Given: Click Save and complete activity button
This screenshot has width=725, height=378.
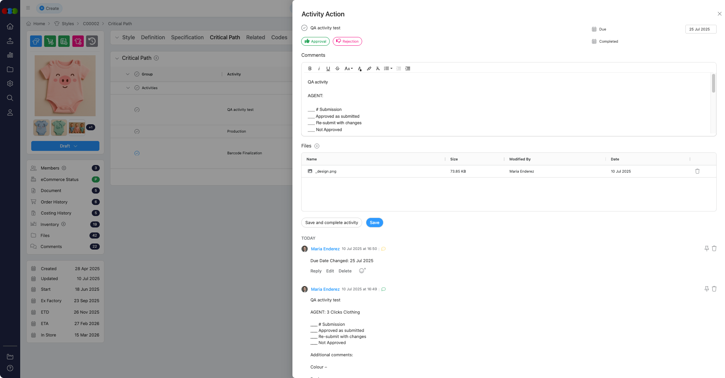Looking at the screenshot, I should click(x=331, y=223).
